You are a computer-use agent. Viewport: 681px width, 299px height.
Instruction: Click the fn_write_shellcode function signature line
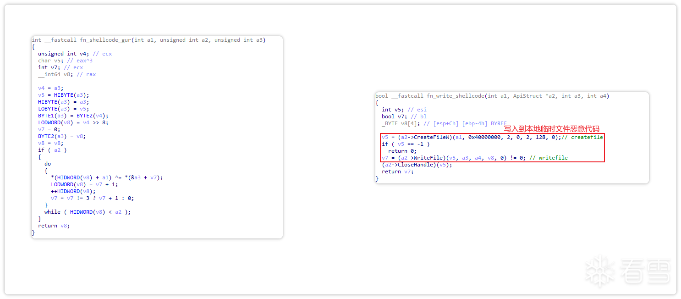[x=492, y=96]
